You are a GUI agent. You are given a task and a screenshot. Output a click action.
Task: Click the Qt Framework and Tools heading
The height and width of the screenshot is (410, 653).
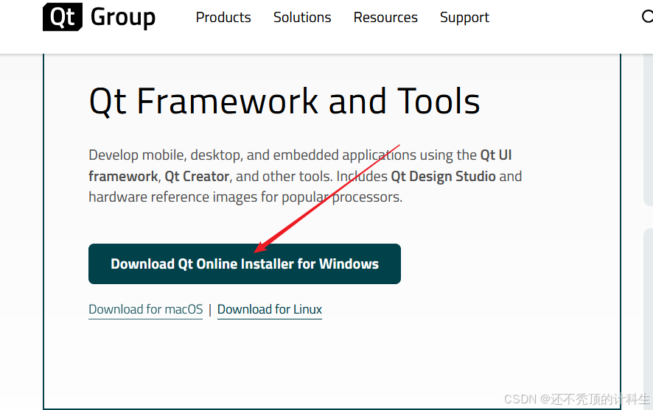(x=284, y=101)
